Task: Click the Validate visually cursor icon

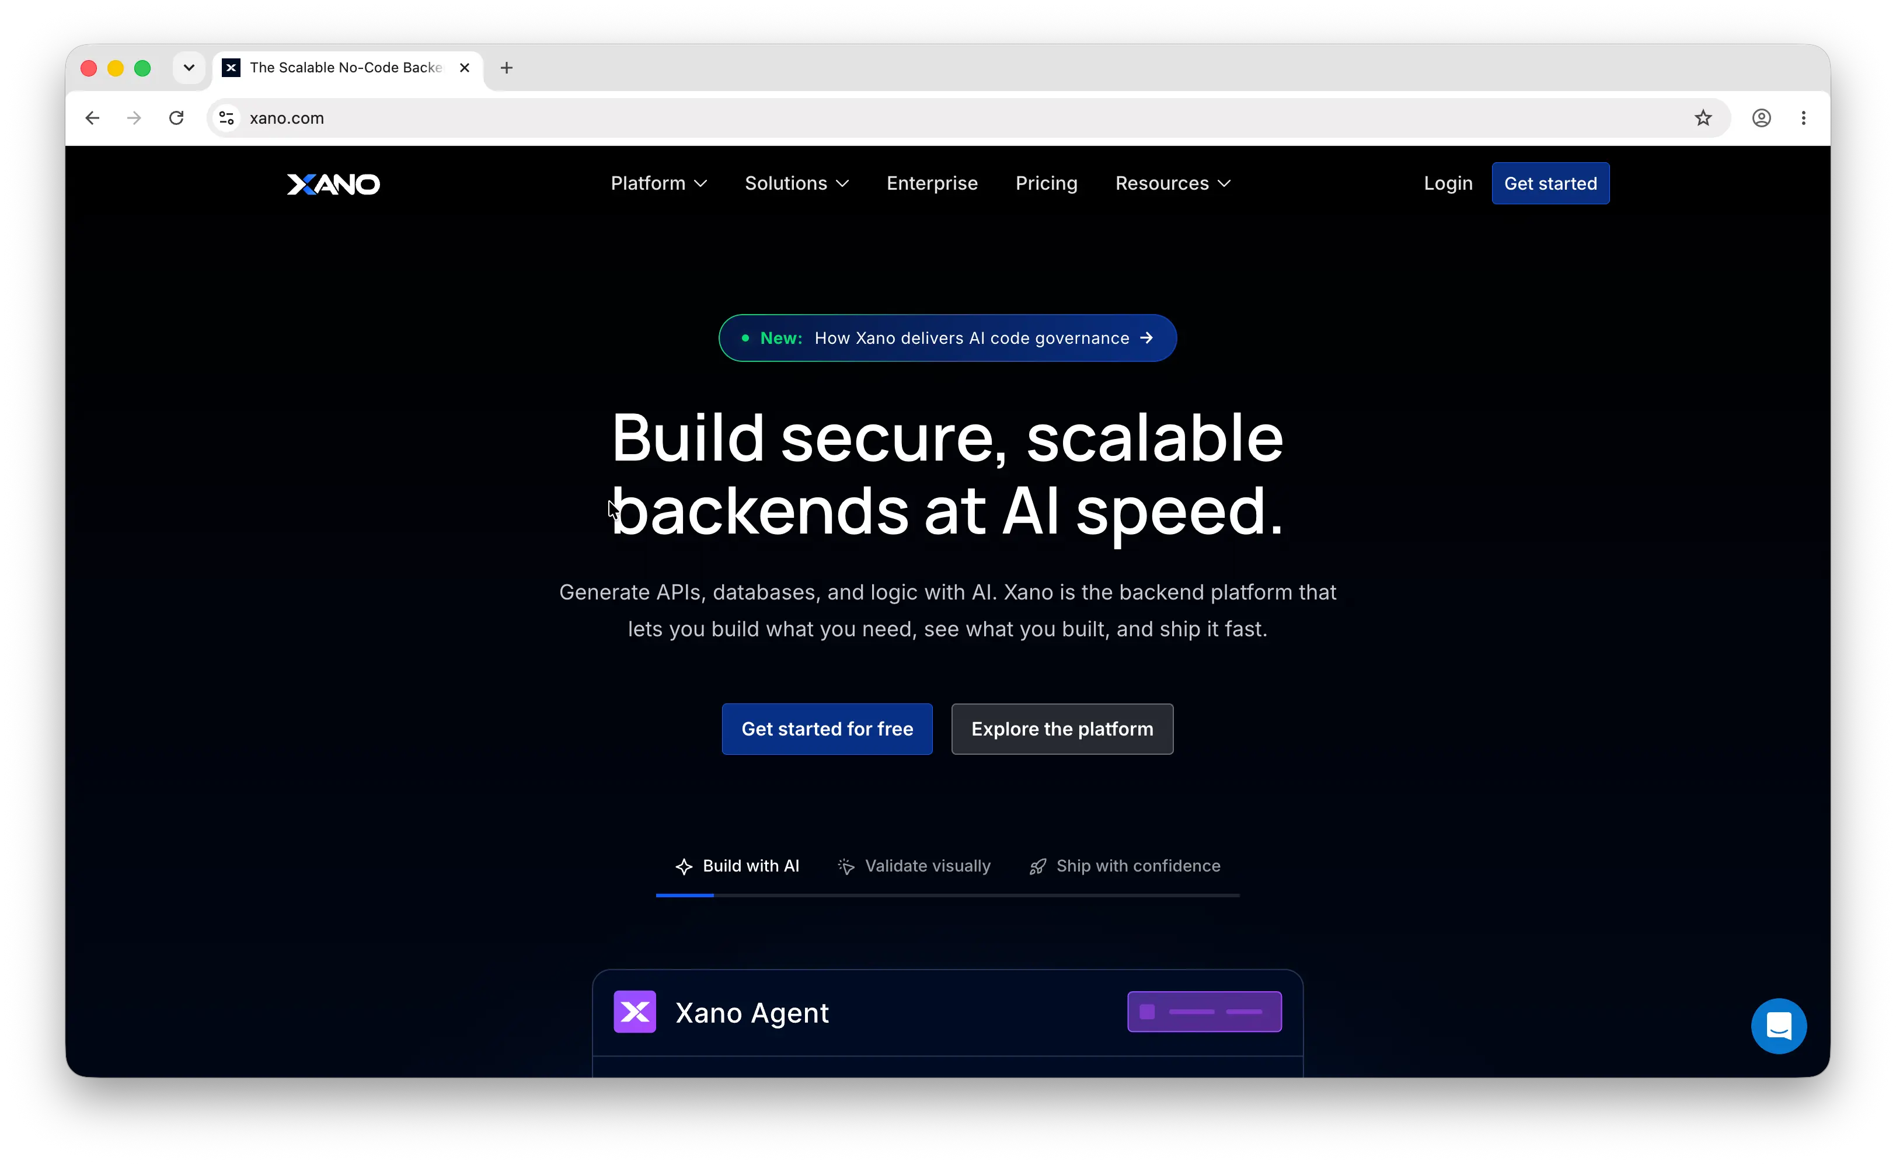Action: [x=846, y=867]
